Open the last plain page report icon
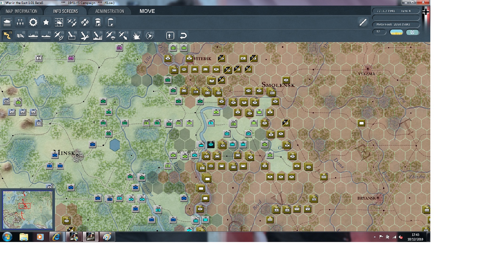 pyautogui.click(x=111, y=22)
